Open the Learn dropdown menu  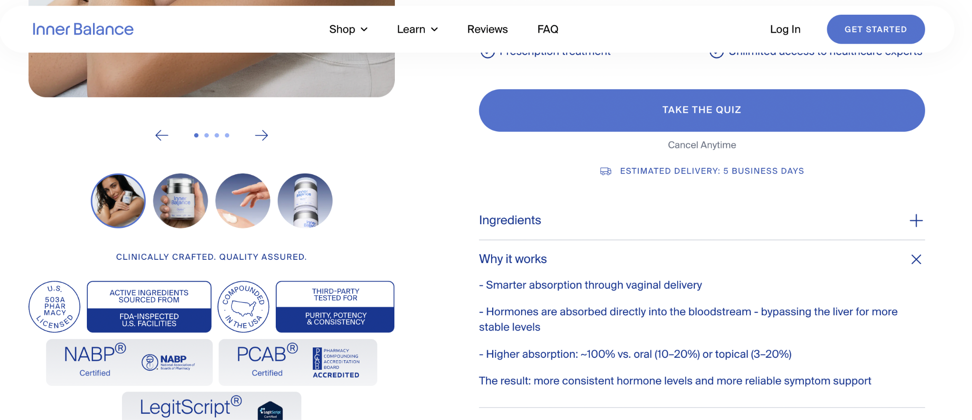pos(417,29)
